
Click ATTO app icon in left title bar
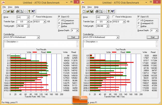(3, 2)
